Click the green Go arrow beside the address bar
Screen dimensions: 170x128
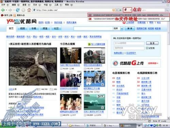coord(120,10)
